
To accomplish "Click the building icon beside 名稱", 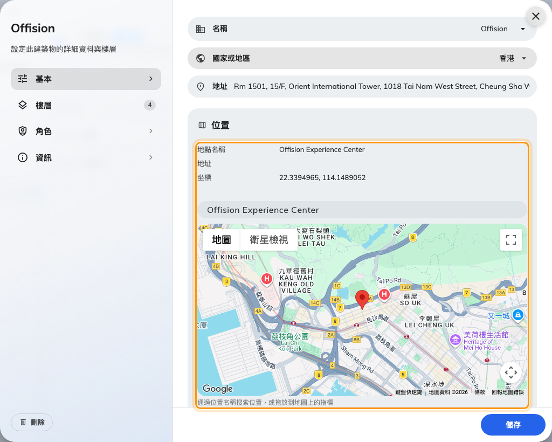I will 201,29.
